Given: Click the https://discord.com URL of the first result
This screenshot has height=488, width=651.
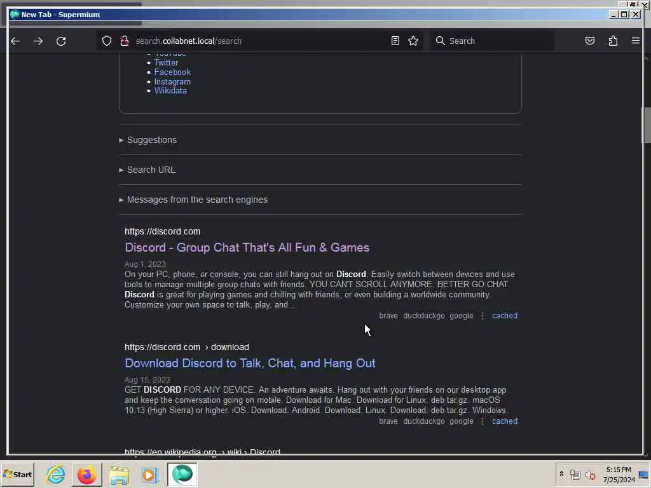Looking at the screenshot, I should pos(162,231).
